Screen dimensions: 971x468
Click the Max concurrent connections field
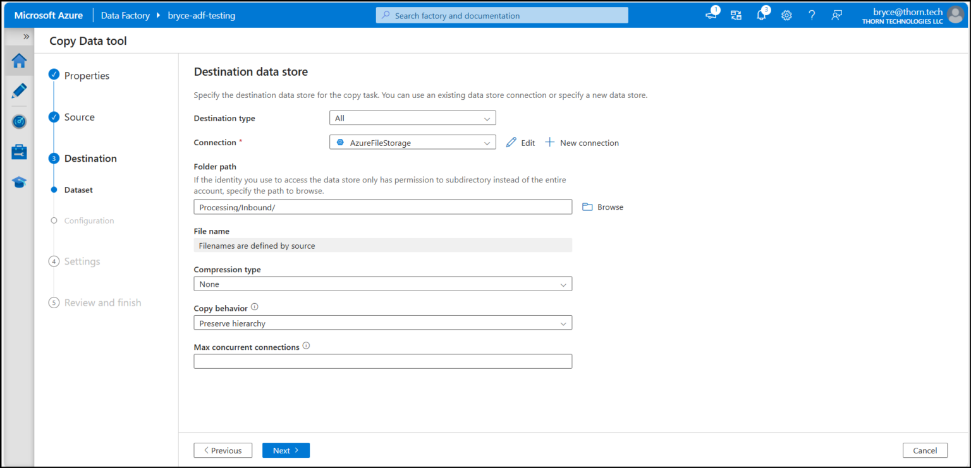coord(382,361)
